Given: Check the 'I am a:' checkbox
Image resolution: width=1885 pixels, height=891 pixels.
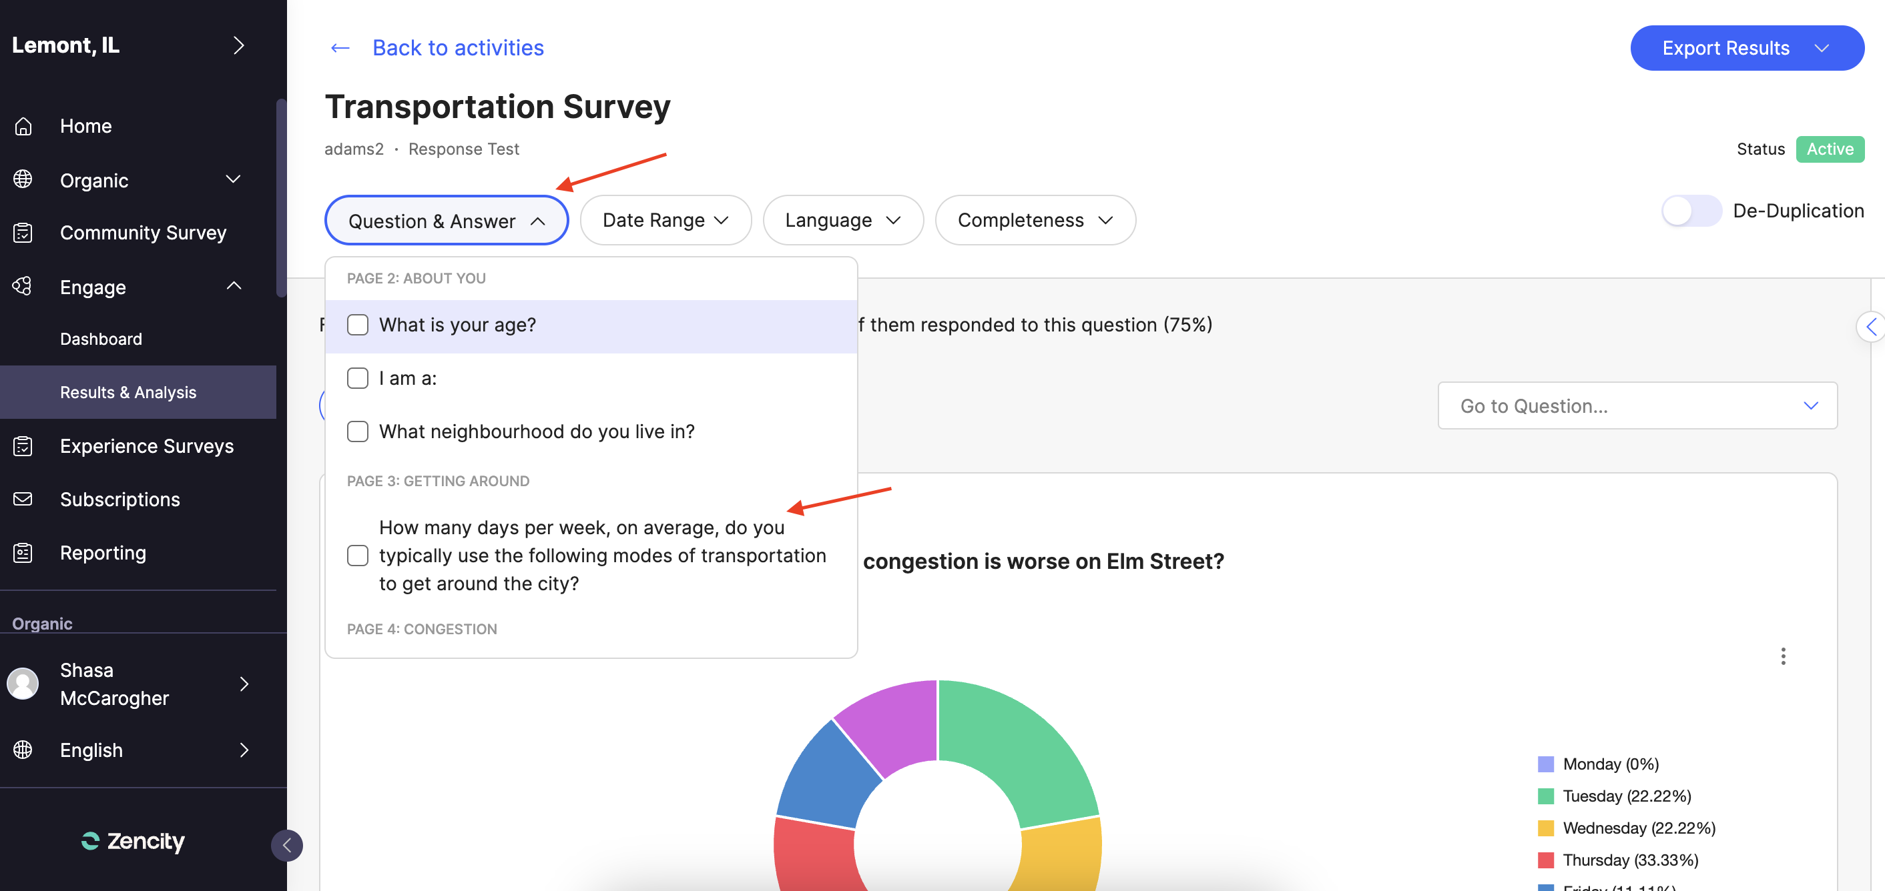Looking at the screenshot, I should pyautogui.click(x=358, y=378).
